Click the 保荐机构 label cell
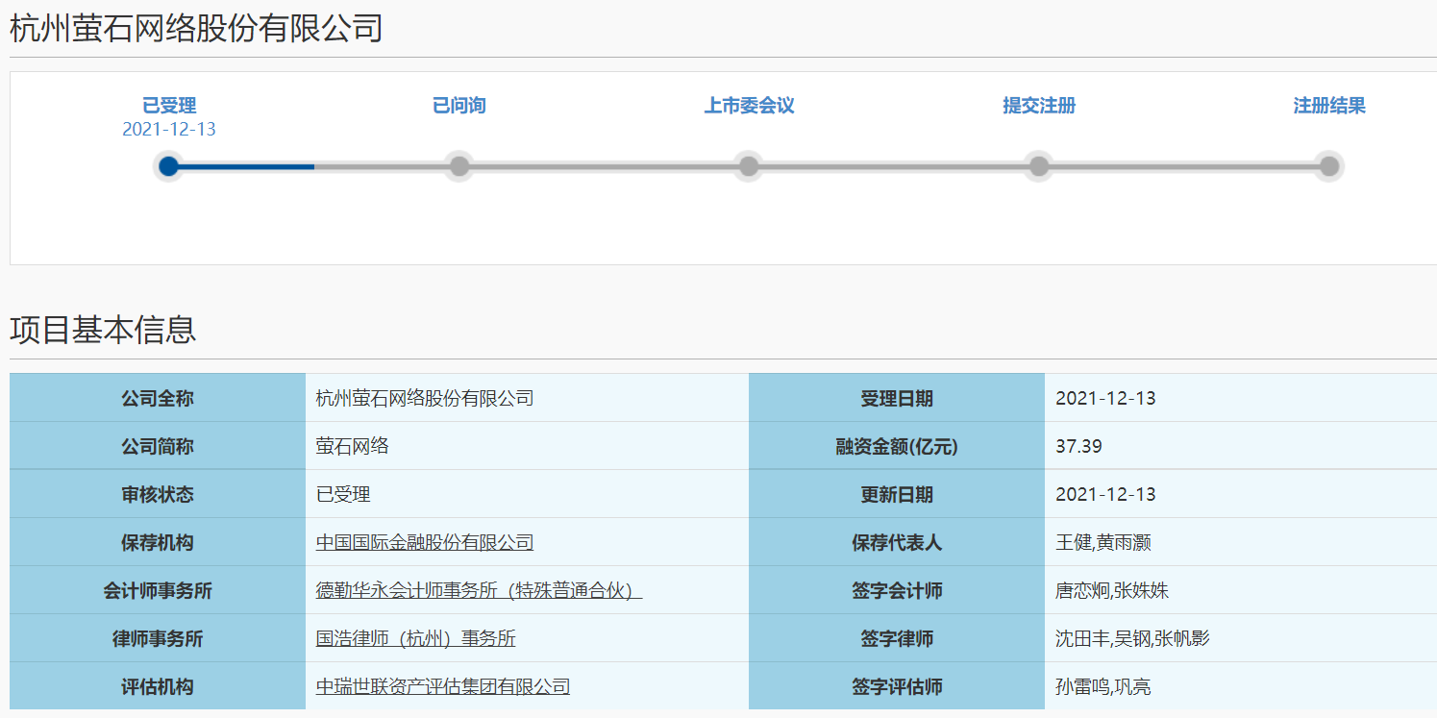The width and height of the screenshot is (1437, 718). (x=158, y=542)
